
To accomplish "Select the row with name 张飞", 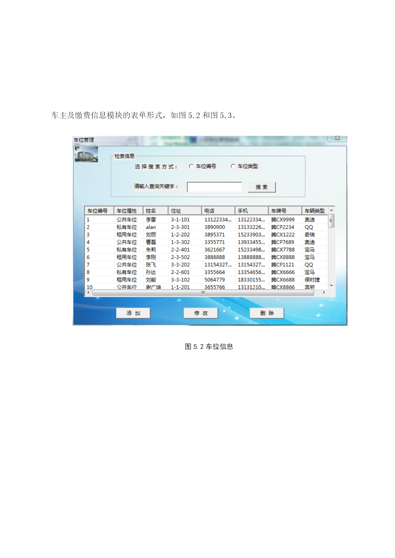I will 206,265.
